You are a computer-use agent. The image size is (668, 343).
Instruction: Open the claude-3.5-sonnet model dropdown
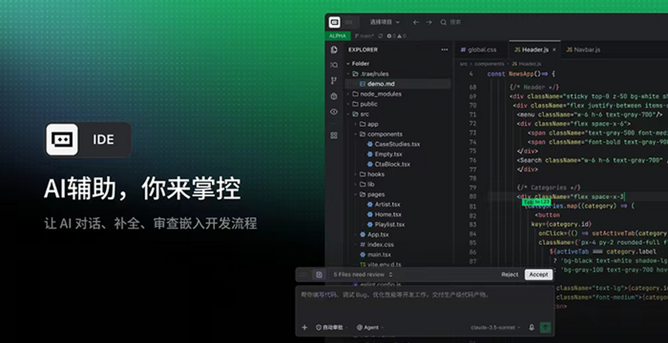[496, 327]
